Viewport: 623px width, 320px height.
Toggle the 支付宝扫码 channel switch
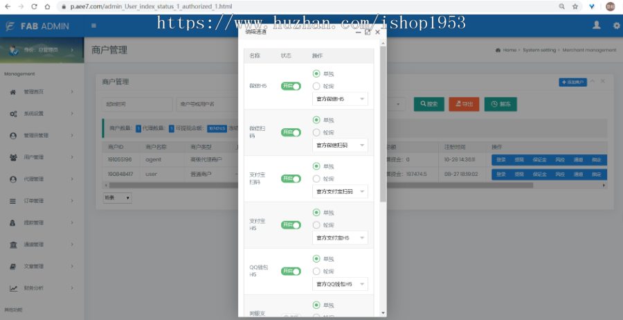point(291,179)
